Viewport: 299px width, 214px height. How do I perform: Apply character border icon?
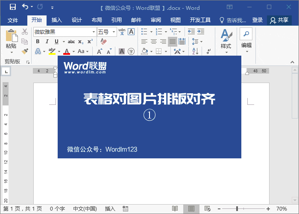(132, 32)
